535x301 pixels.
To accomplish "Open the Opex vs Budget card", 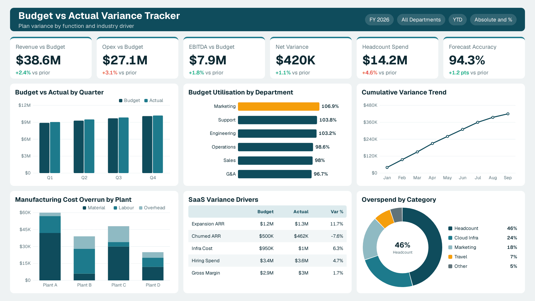I will tap(137, 58).
